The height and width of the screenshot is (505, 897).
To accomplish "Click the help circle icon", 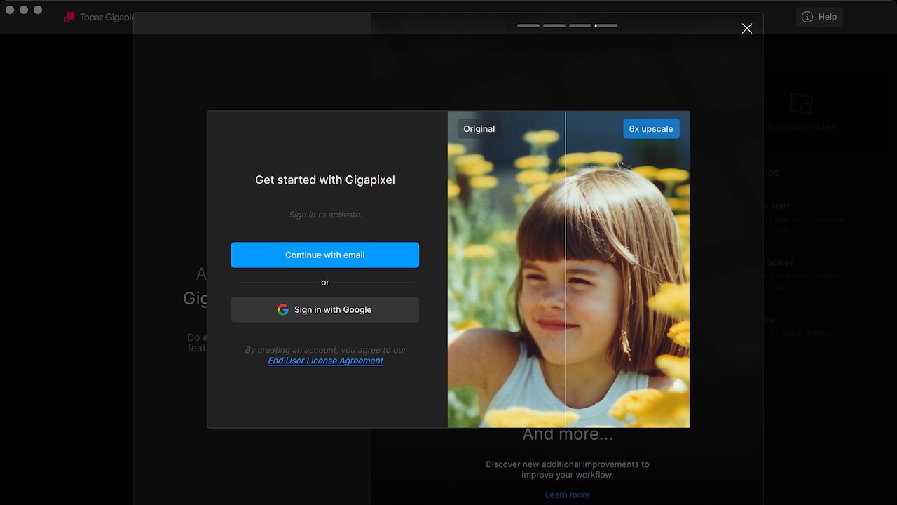I will (x=807, y=17).
